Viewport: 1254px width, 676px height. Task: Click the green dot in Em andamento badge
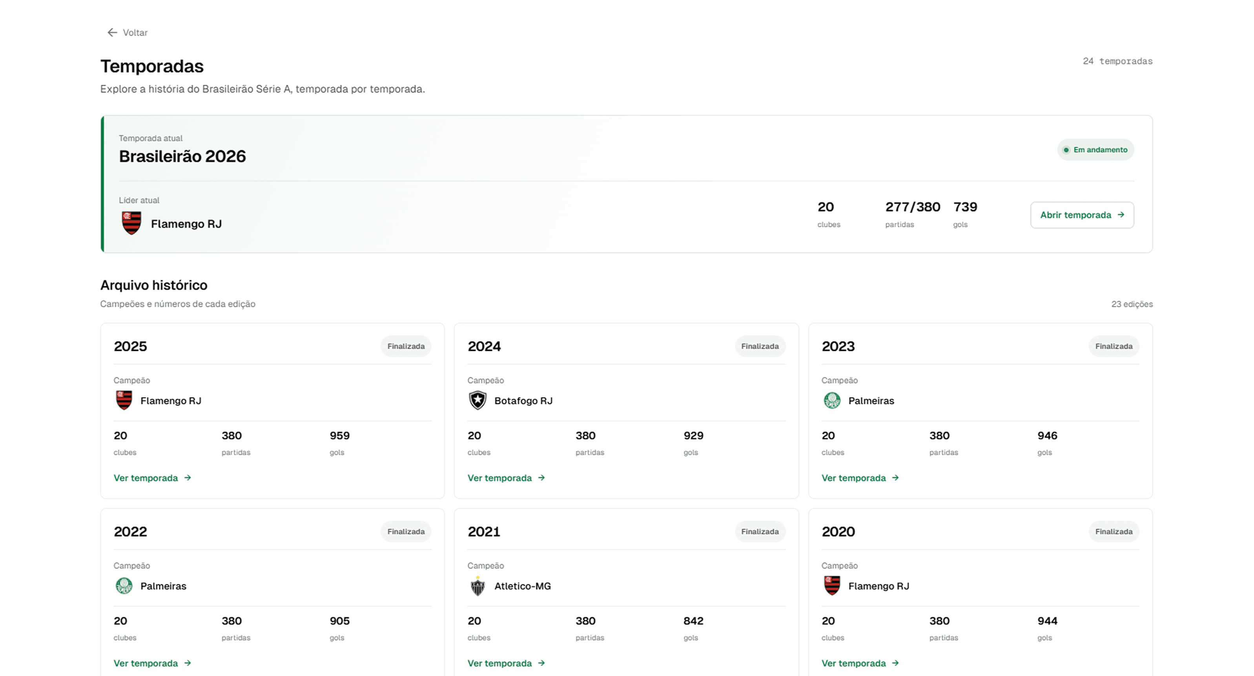(1066, 150)
